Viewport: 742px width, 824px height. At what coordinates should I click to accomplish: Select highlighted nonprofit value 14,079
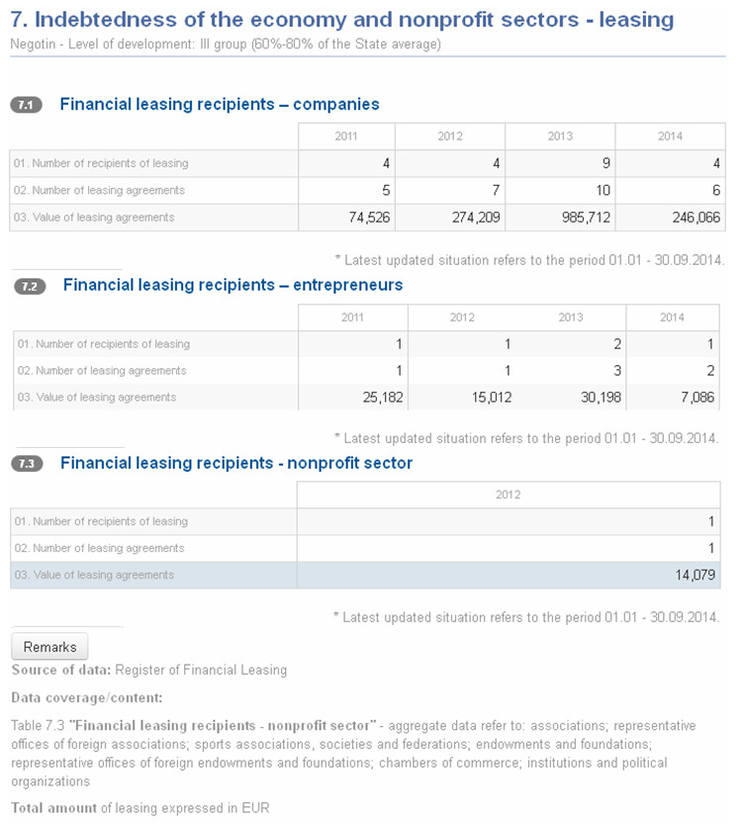point(509,575)
